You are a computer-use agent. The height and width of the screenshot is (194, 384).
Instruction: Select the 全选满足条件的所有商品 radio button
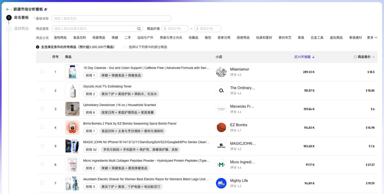coord(37,47)
